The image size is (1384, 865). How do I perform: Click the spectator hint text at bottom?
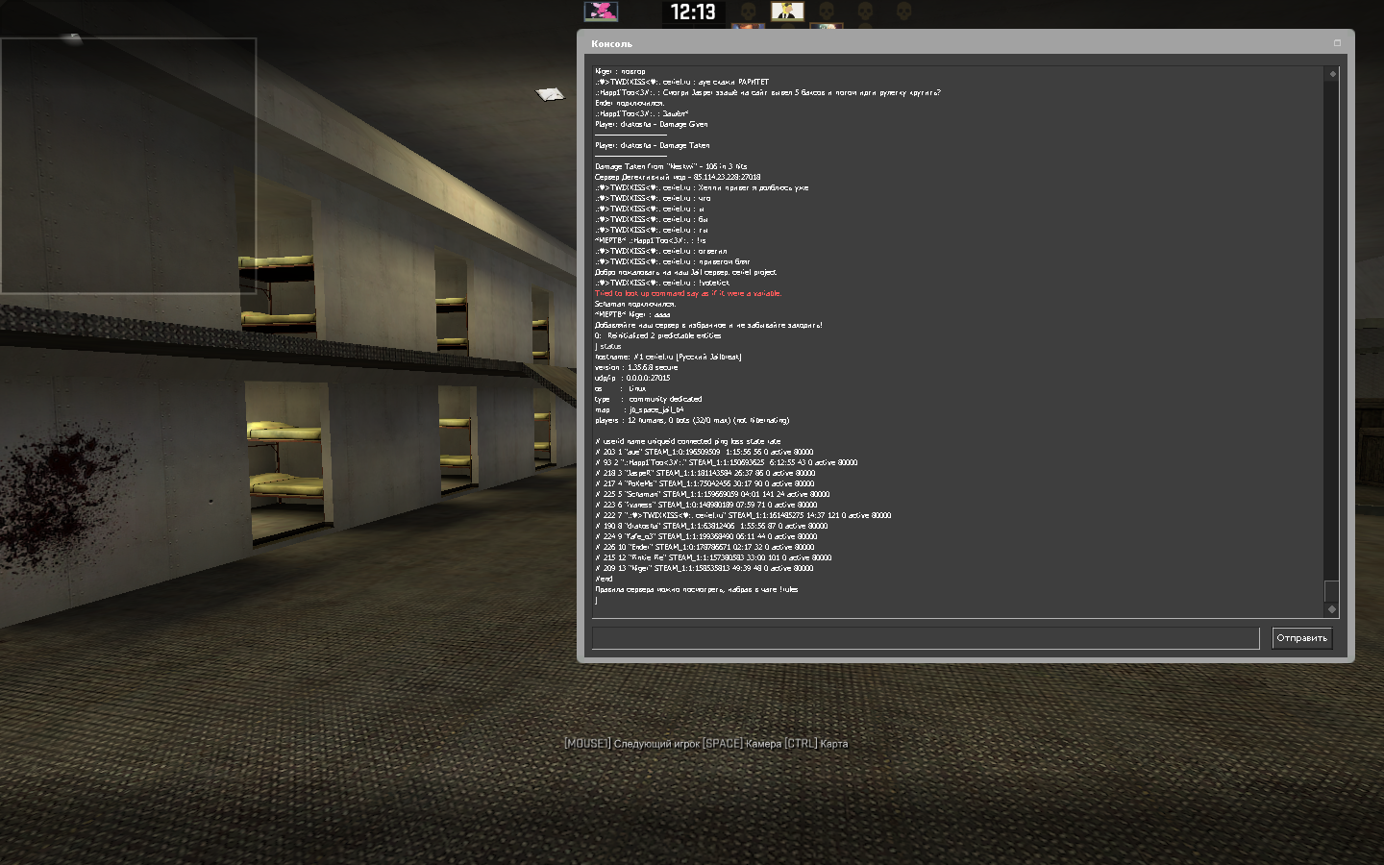705,744
